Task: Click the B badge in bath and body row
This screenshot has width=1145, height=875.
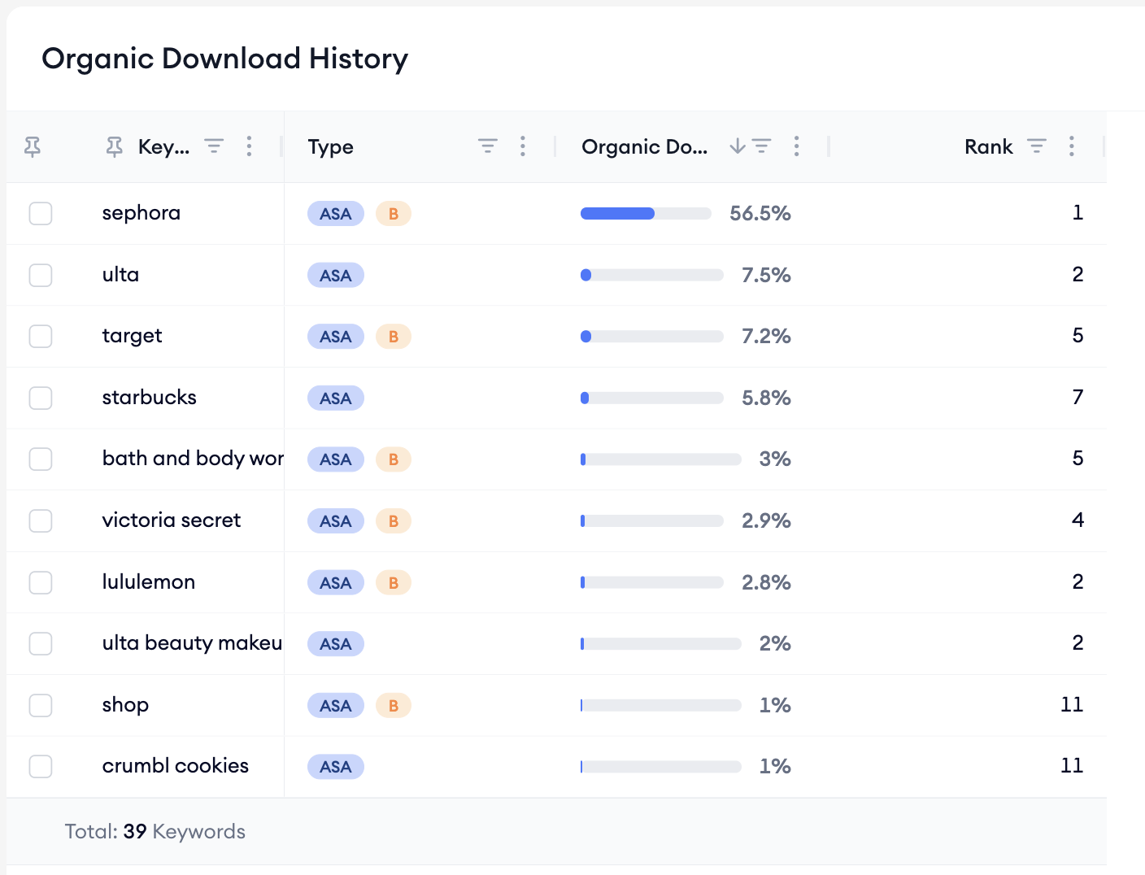Action: pos(394,459)
